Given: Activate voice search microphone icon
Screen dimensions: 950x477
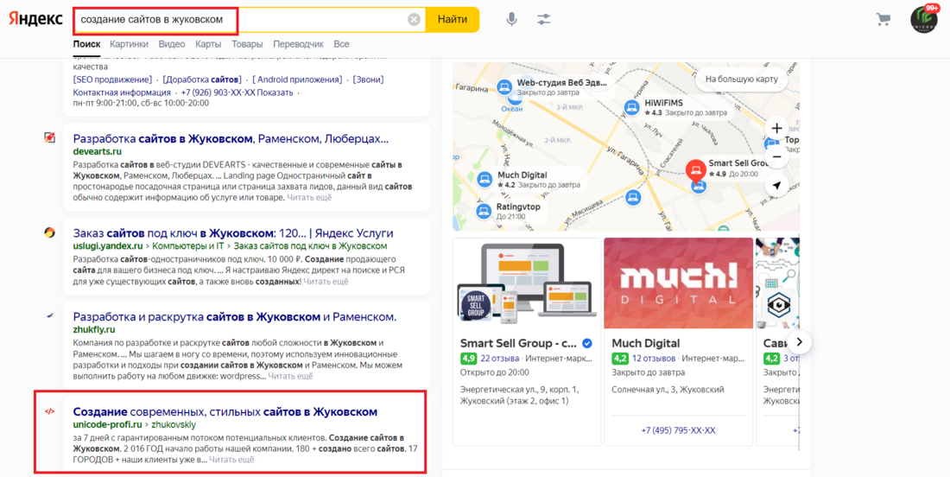Looking at the screenshot, I should tap(512, 19).
